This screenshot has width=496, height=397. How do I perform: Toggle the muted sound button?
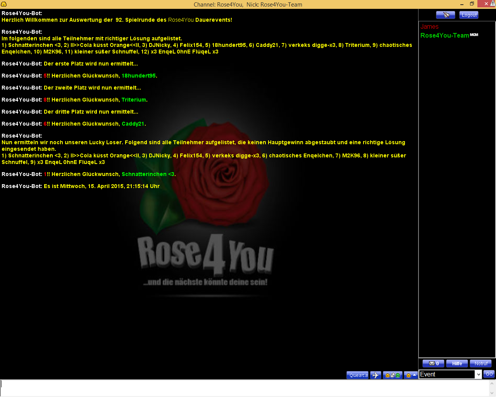point(445,15)
